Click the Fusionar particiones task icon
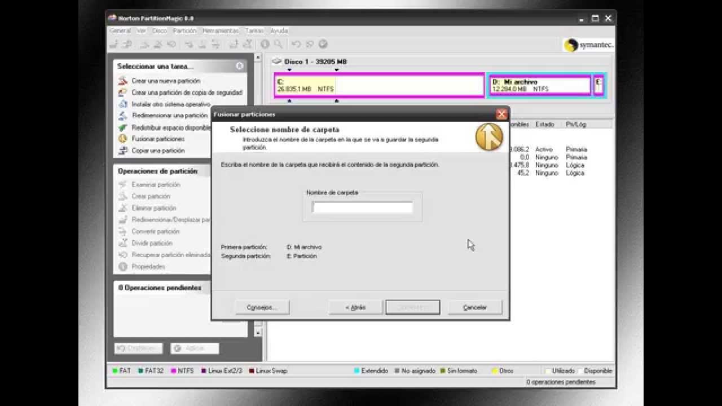The width and height of the screenshot is (722, 406). point(123,139)
